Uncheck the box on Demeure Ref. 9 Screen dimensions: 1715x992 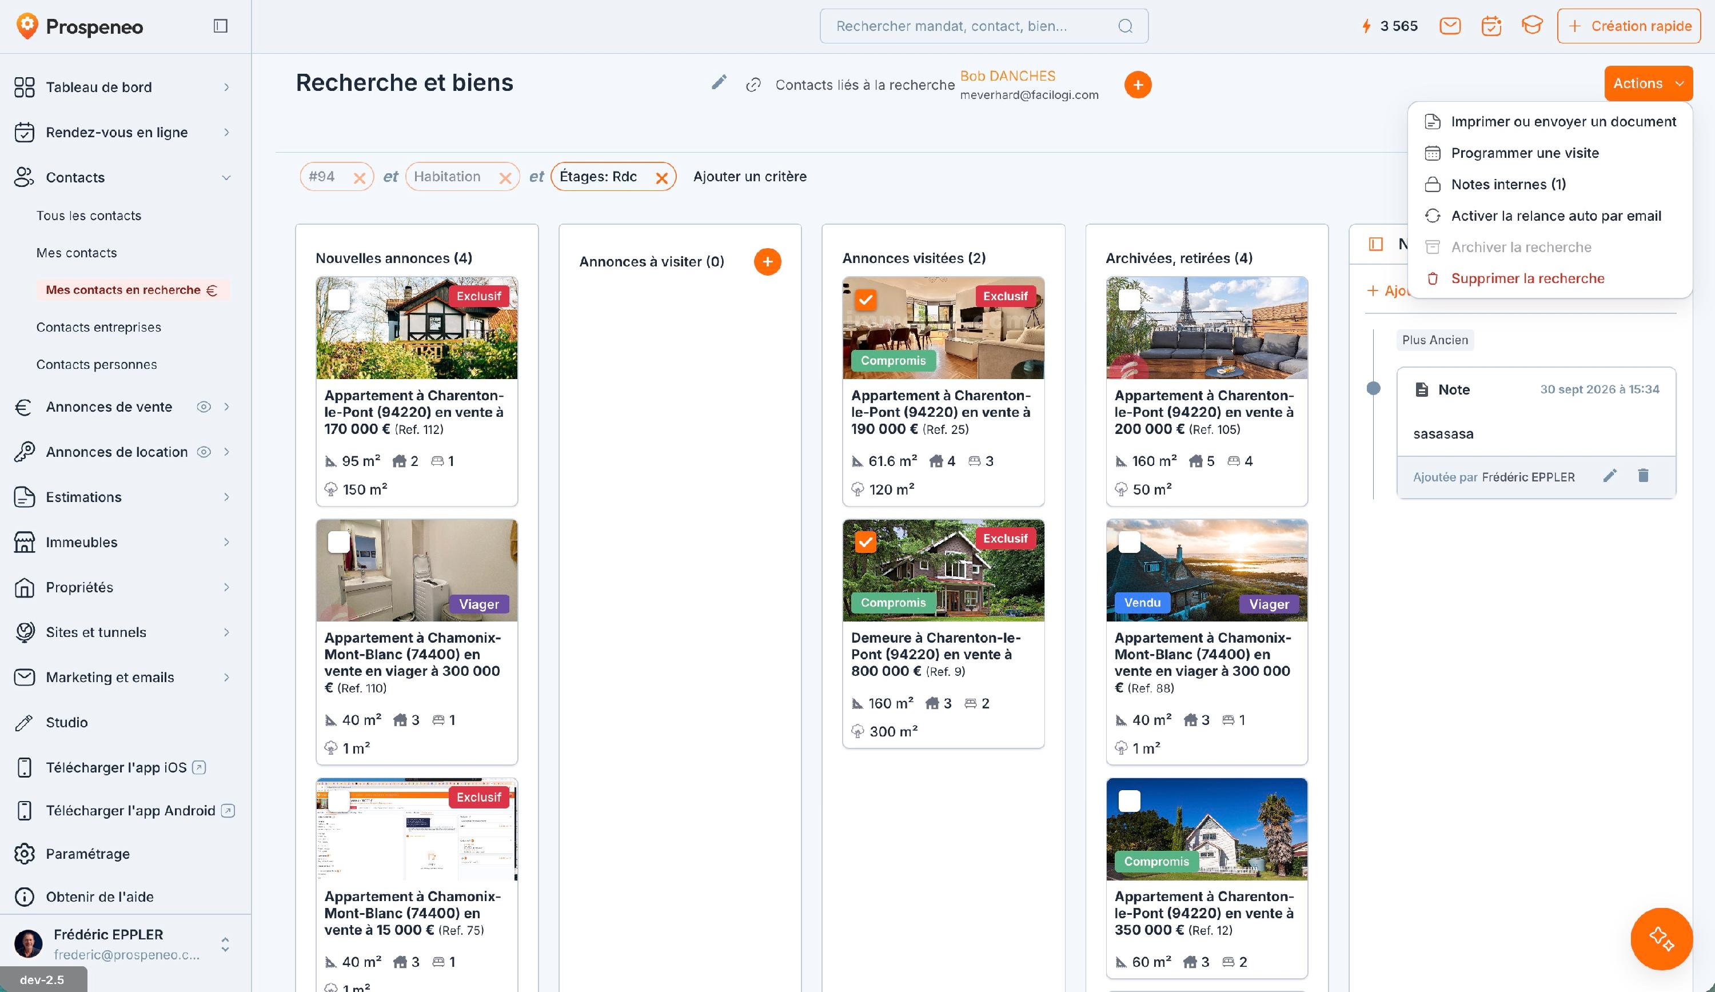click(866, 542)
